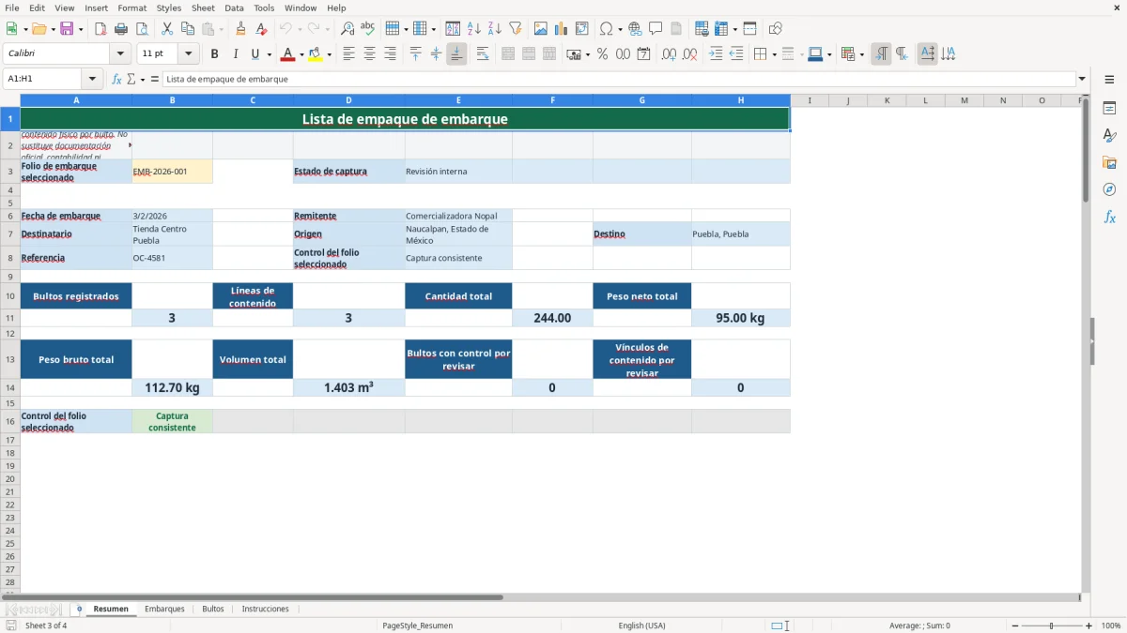Open the Format menu
This screenshot has height=633, width=1127.
[131, 8]
